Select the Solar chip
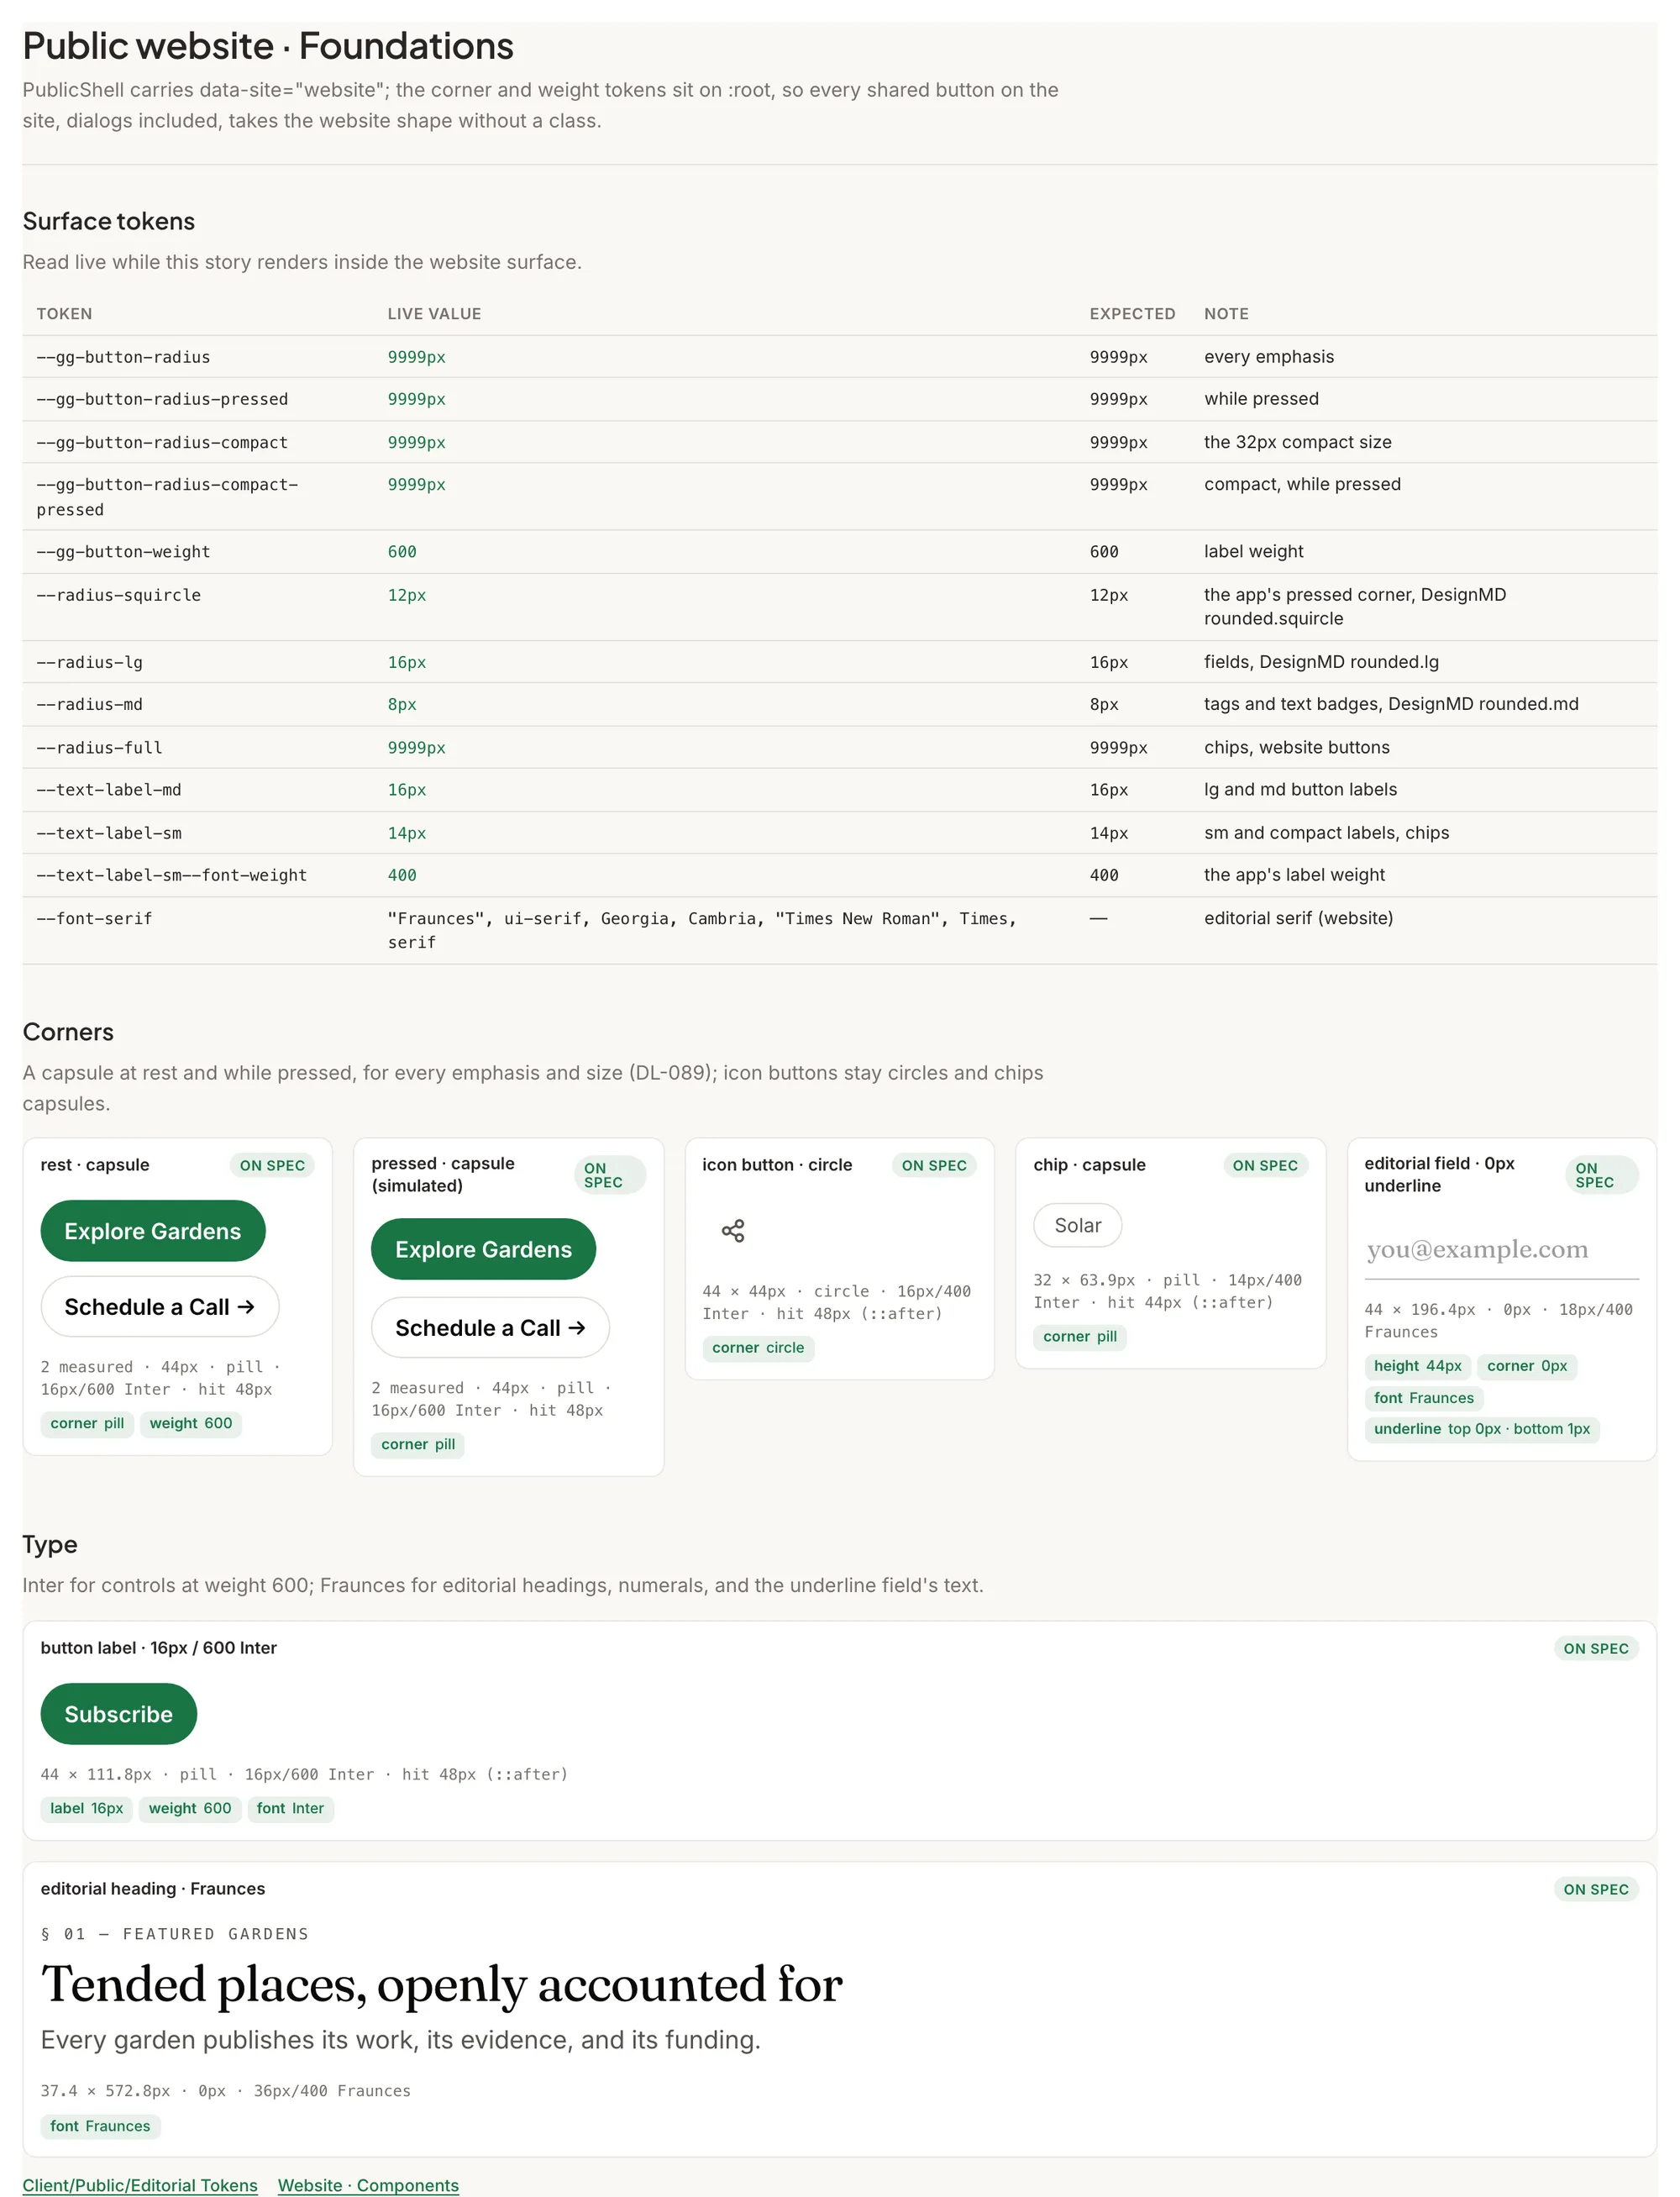The height and width of the screenshot is (2197, 1680). 1077,1225
